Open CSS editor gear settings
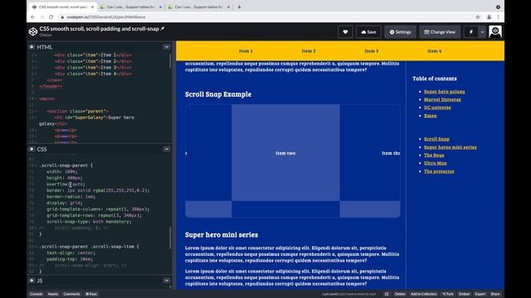 [x=32, y=149]
